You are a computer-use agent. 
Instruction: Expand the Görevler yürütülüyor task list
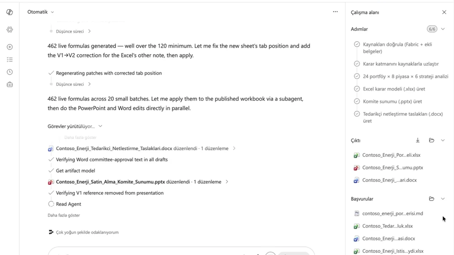click(x=75, y=126)
